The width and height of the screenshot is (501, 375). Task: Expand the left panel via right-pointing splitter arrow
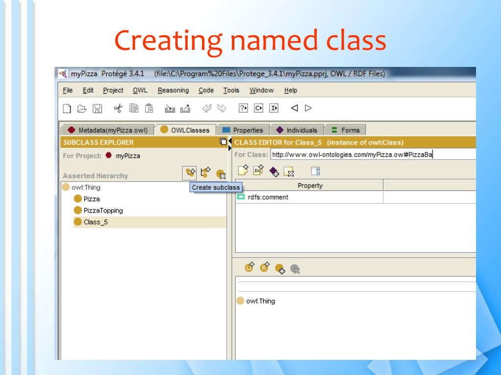(x=230, y=148)
